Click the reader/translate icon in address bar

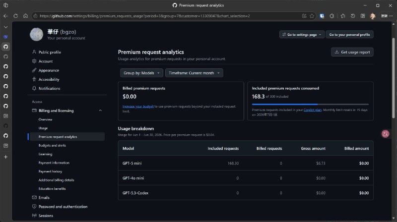pyautogui.click(x=304, y=16)
